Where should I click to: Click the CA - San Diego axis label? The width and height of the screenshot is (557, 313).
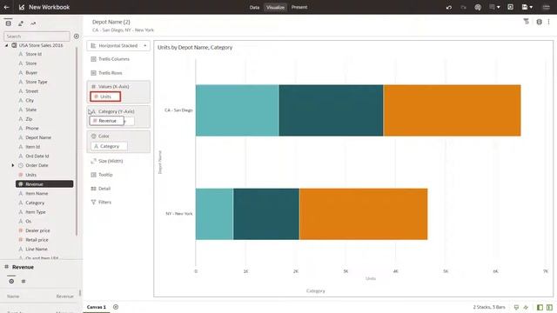point(178,110)
